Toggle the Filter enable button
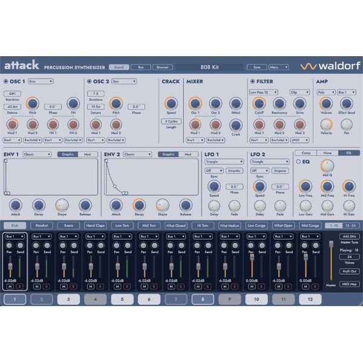This screenshot has width=363, height=363. coord(252,81)
